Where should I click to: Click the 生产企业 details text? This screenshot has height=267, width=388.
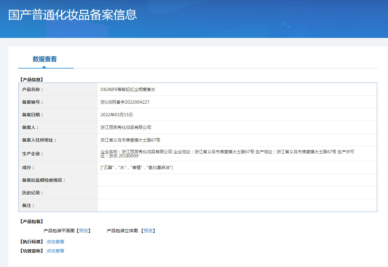coord(227,154)
